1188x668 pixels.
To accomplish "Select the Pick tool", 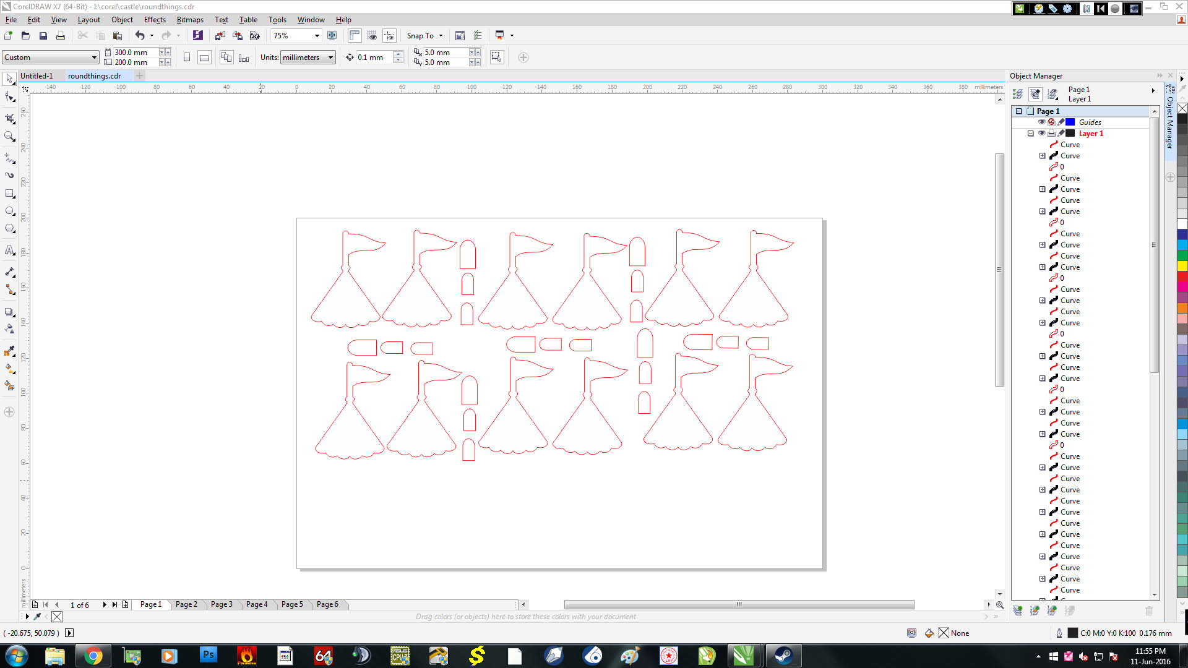I will pyautogui.click(x=9, y=79).
